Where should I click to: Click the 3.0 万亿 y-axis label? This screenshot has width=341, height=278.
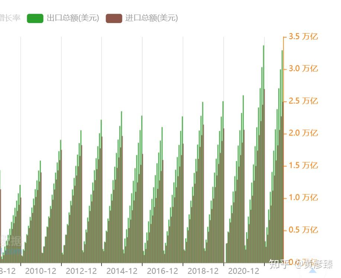coord(303,68)
